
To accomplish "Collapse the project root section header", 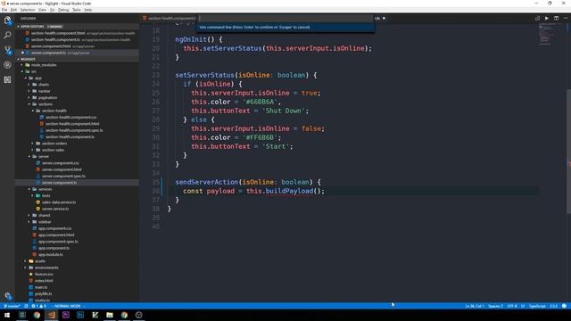I will [18, 59].
